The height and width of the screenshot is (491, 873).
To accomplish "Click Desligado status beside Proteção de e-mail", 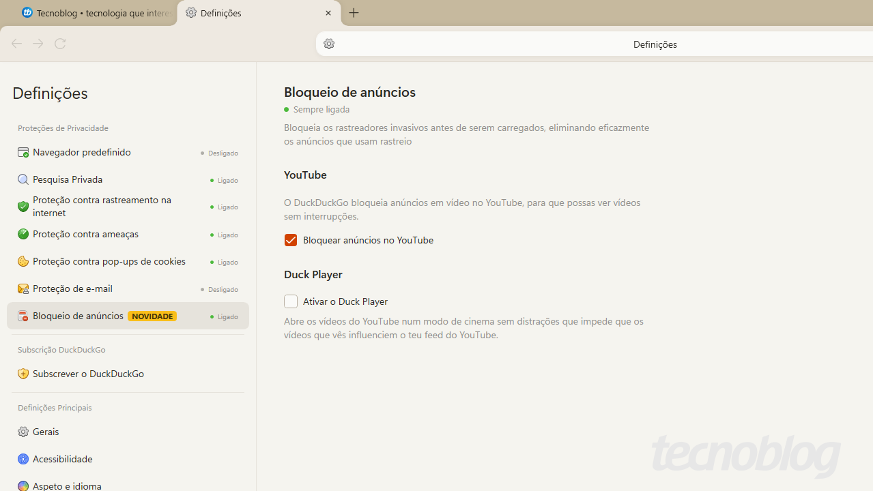I will (x=219, y=290).
